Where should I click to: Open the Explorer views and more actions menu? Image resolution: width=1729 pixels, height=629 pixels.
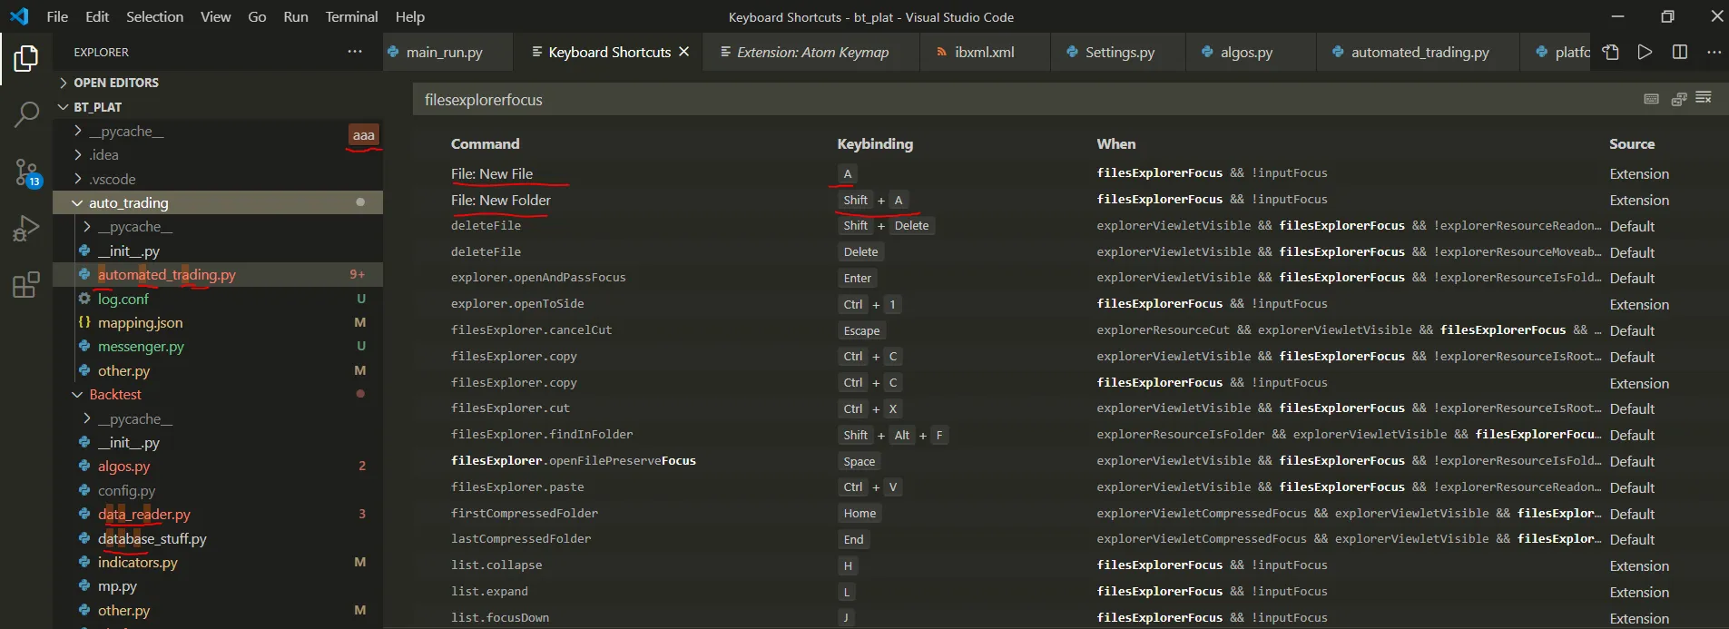(x=355, y=52)
